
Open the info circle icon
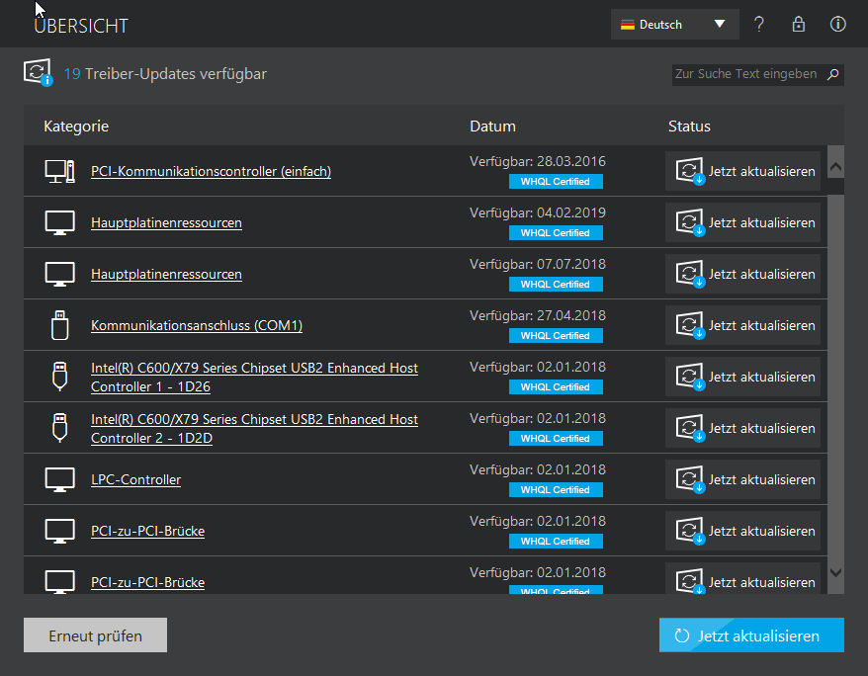[x=837, y=25]
